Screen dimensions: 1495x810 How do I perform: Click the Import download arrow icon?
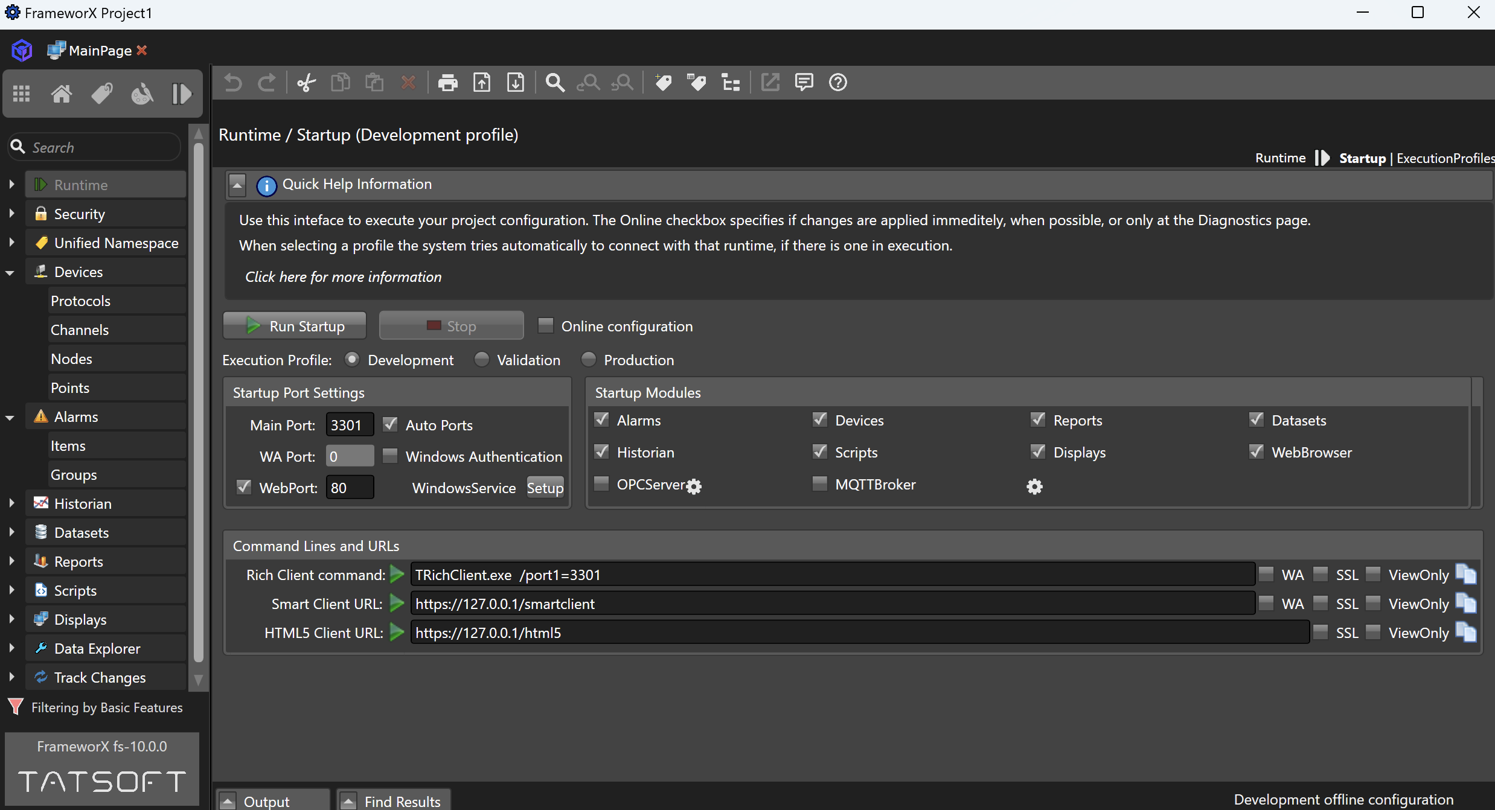coord(516,82)
